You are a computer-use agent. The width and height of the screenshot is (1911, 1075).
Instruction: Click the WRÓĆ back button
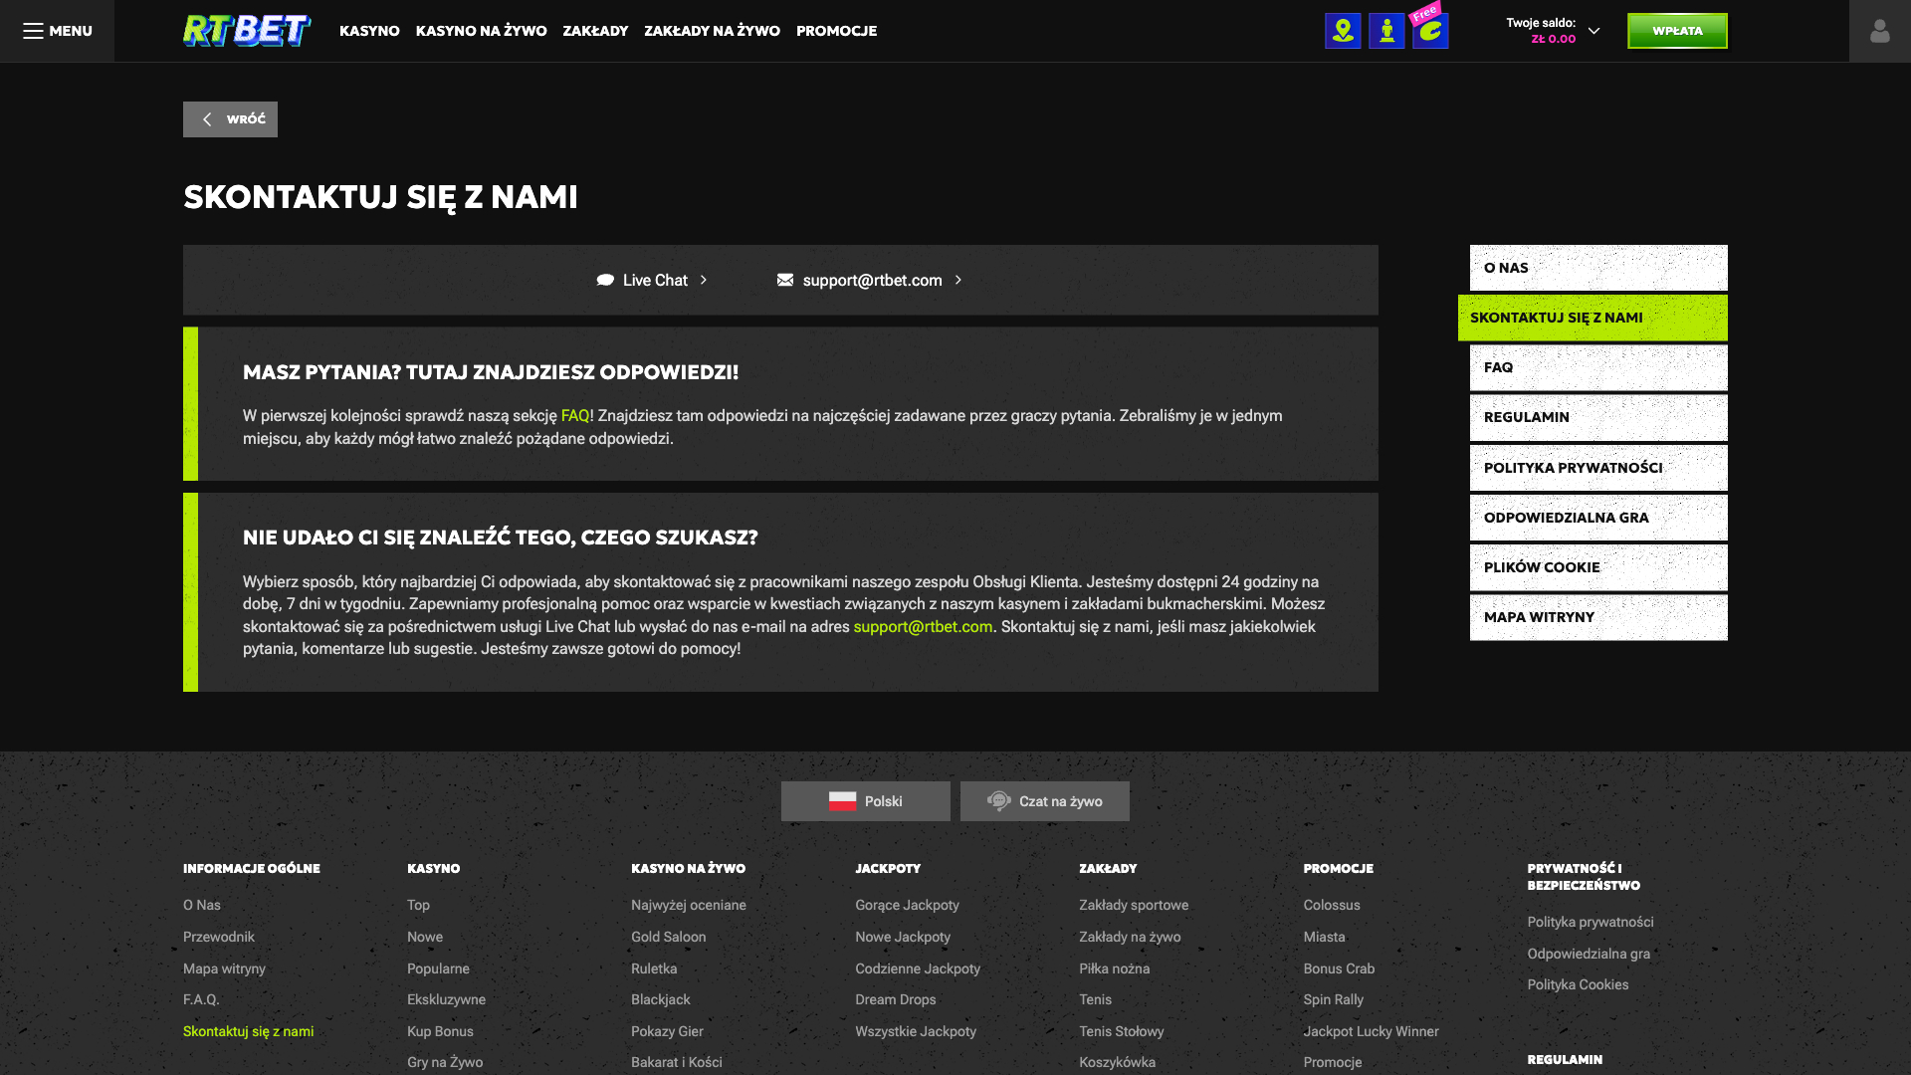click(230, 119)
